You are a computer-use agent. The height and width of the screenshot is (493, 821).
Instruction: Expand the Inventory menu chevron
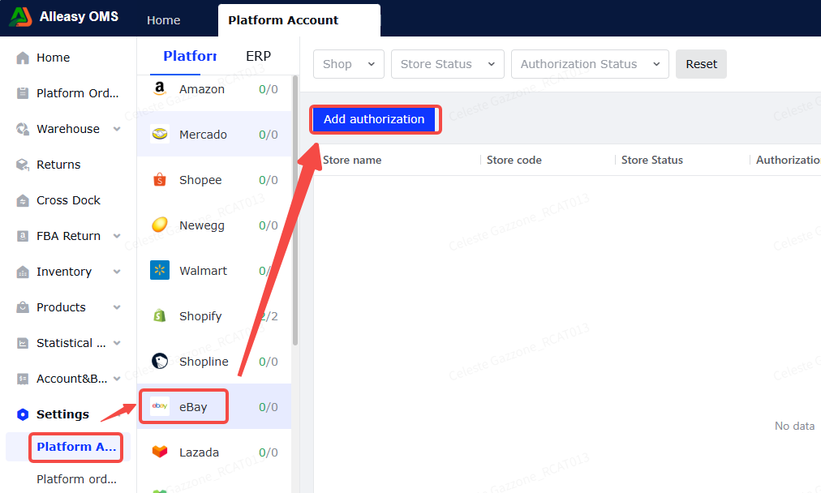pyautogui.click(x=117, y=272)
